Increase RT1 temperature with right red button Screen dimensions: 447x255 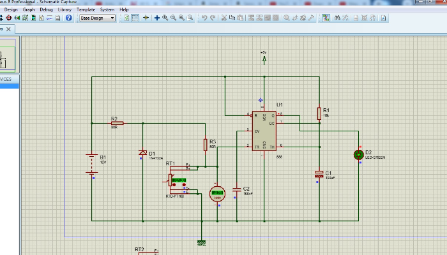184,185
